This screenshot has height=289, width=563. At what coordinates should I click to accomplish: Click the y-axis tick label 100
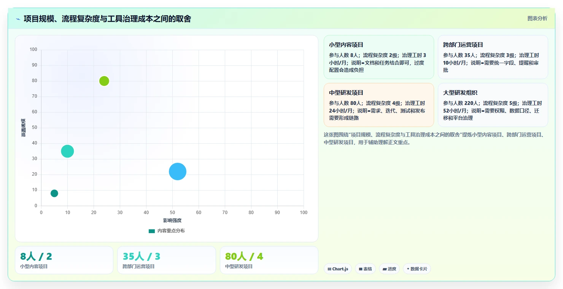click(x=33, y=49)
